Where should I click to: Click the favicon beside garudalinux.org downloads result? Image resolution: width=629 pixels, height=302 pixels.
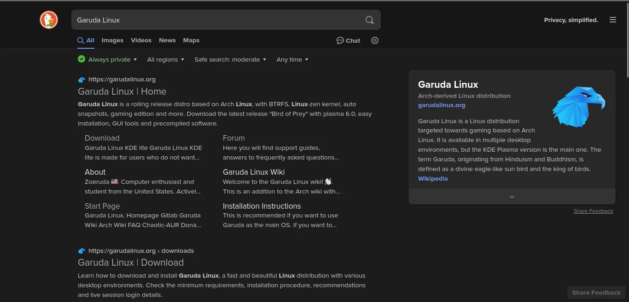82,251
